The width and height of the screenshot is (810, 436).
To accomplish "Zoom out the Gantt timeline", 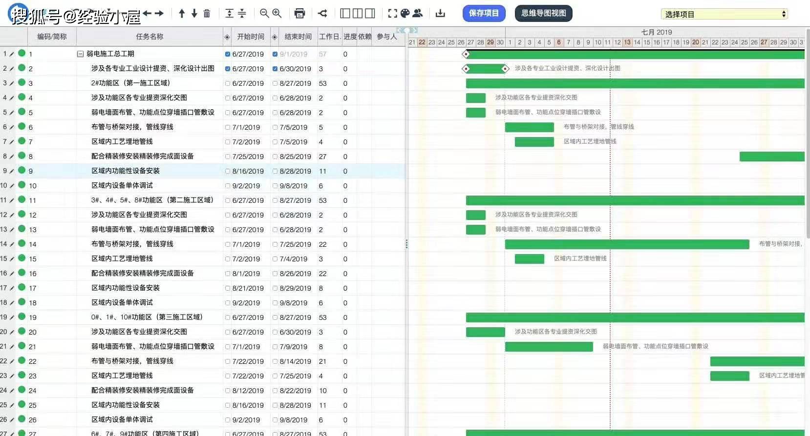I will point(264,14).
